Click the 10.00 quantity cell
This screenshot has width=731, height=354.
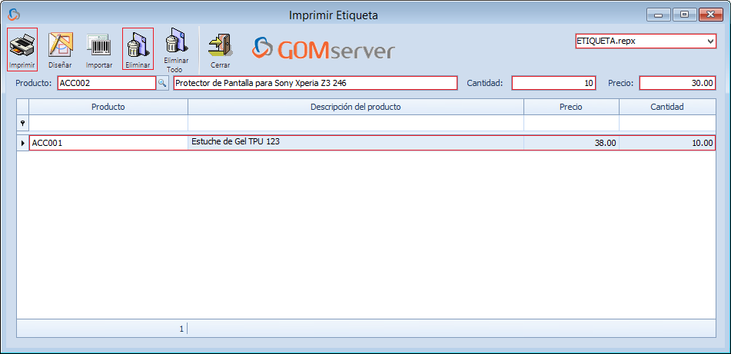[x=667, y=143]
